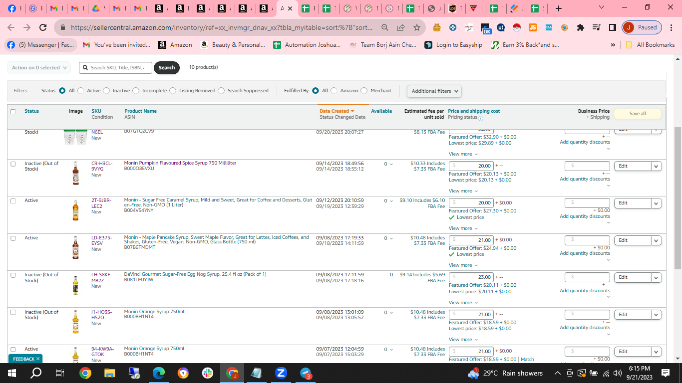The height and width of the screenshot is (383, 682).
Task: Click the Pokeball extension icon
Action: coord(517,28)
